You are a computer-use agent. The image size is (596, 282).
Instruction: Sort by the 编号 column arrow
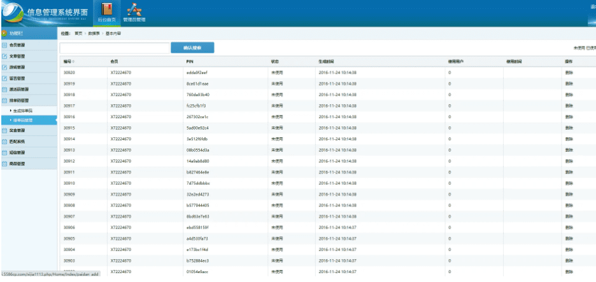(x=73, y=62)
